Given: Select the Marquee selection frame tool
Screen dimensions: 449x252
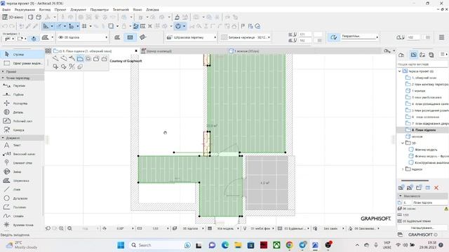Looking at the screenshot, I should point(22,63).
